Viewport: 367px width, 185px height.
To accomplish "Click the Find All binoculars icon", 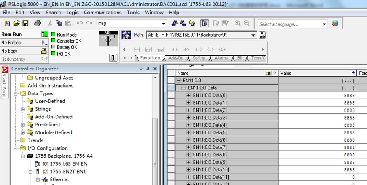I will [x=192, y=23].
